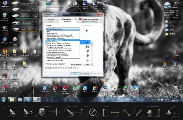Toggle the Включить тень указателя checkbox
This screenshot has width=183, height=120.
coord(46,64)
